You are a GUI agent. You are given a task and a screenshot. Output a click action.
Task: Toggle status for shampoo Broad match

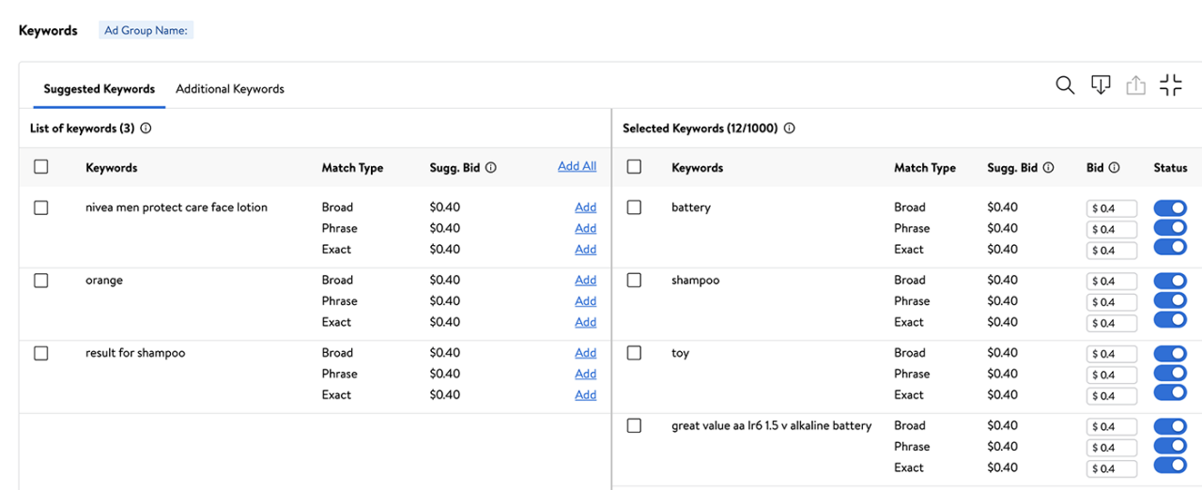[x=1170, y=281]
